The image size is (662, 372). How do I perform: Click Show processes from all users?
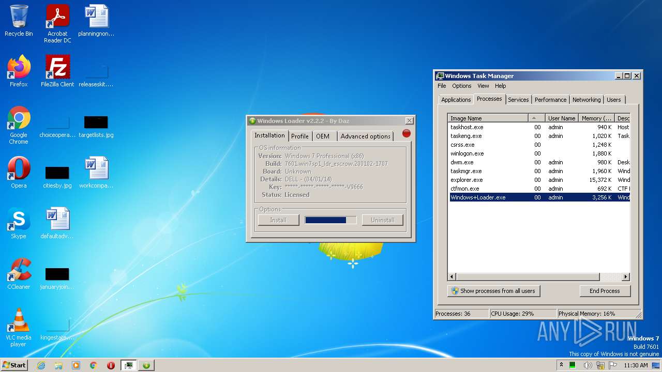pyautogui.click(x=493, y=291)
